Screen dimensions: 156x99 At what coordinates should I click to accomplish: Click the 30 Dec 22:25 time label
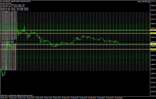(x=57, y=98)
